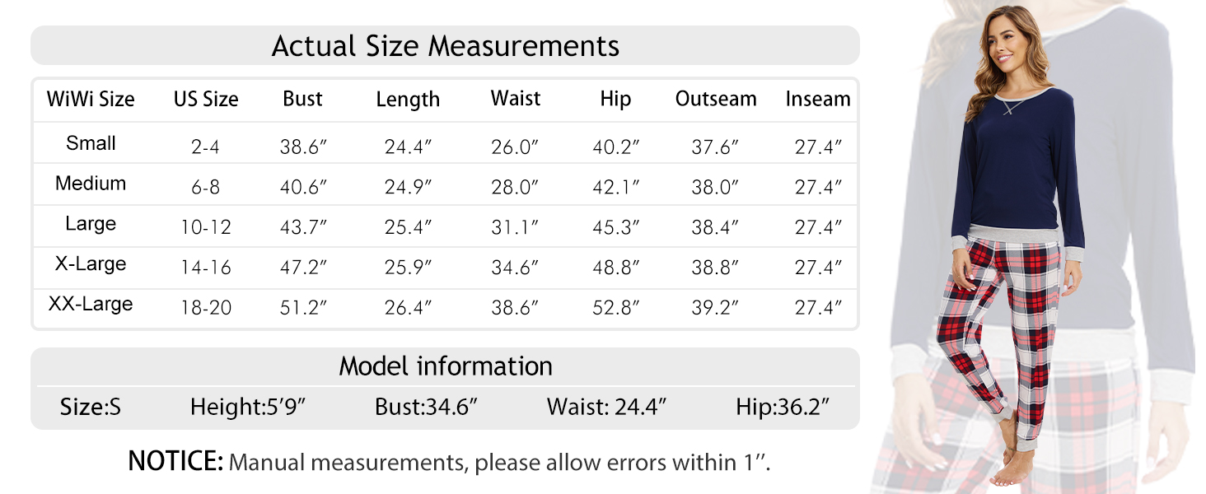Select the XX-Large size row label
1206x494 pixels.
click(x=91, y=305)
